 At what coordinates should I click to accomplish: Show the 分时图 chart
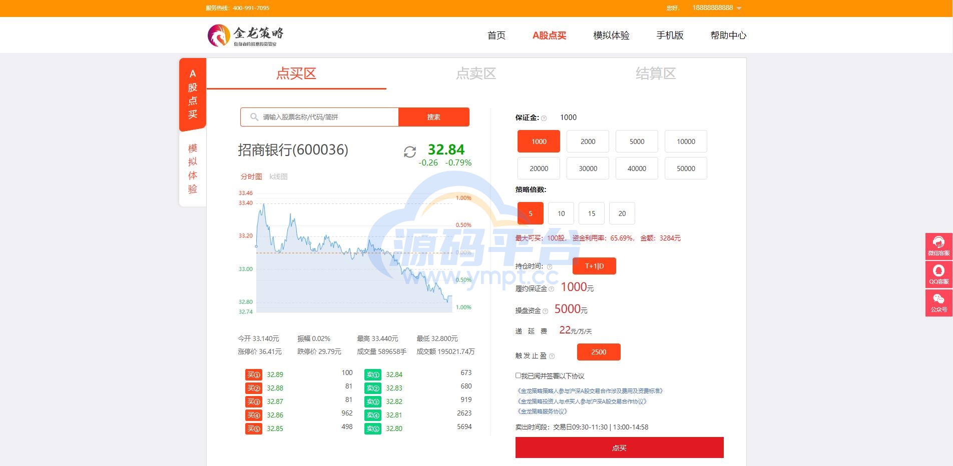tap(251, 176)
